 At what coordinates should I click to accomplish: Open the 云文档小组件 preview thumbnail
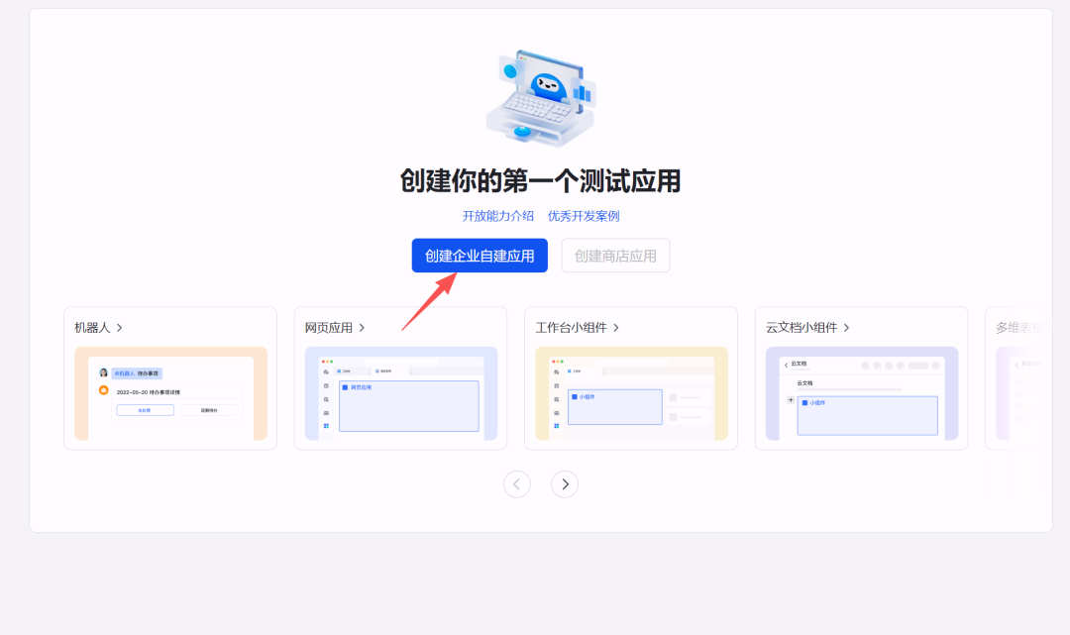861,393
